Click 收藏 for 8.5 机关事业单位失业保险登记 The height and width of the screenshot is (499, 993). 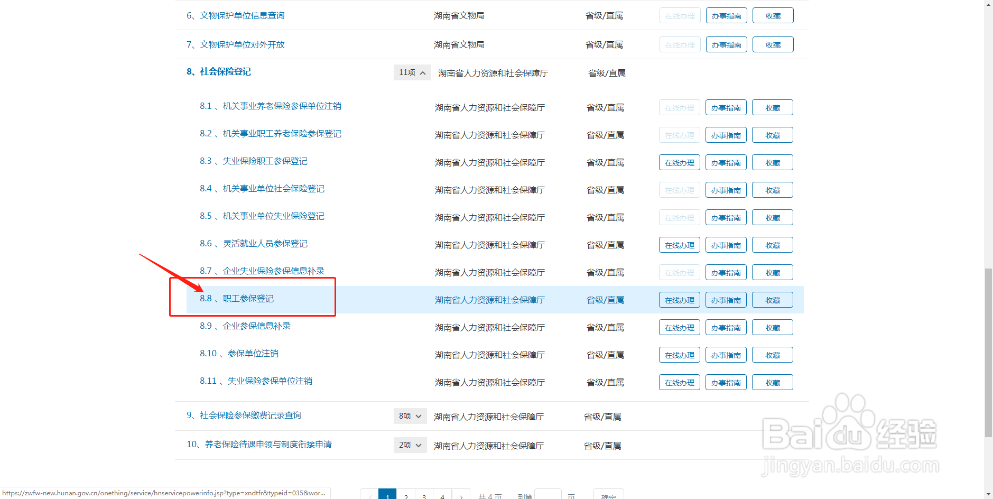pyautogui.click(x=773, y=217)
